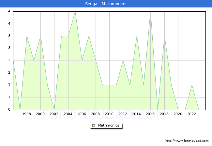
Task: Select the 2012 x-axis label
Action: (123, 114)
